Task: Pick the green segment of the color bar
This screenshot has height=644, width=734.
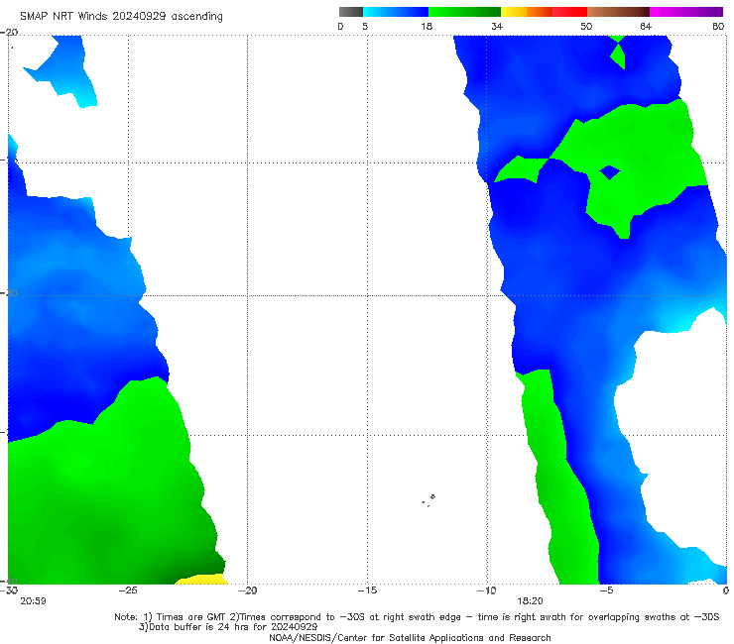Action: 464,12
